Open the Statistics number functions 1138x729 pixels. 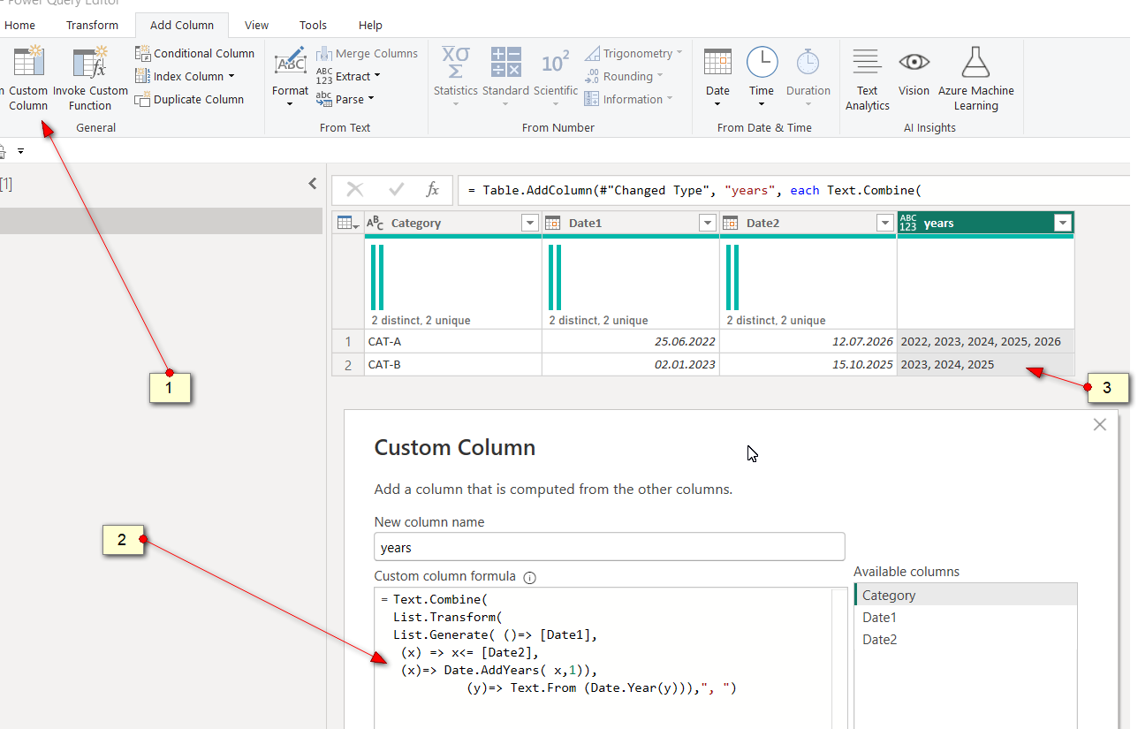tap(455, 78)
